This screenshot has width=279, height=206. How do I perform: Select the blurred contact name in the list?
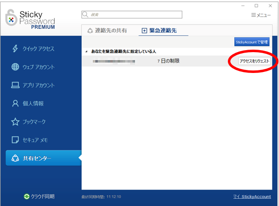pyautogui.click(x=114, y=61)
